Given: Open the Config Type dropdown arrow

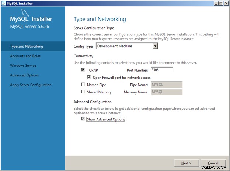Looking at the screenshot, I should click(x=155, y=46).
